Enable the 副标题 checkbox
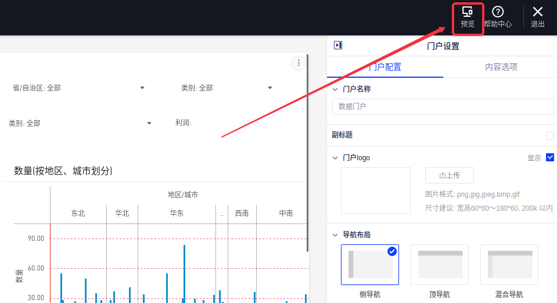The width and height of the screenshot is (557, 303). coord(549,135)
